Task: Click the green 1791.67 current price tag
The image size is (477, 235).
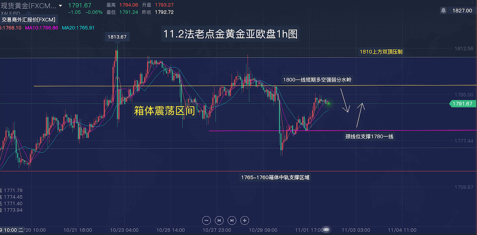Action: pos(462,104)
